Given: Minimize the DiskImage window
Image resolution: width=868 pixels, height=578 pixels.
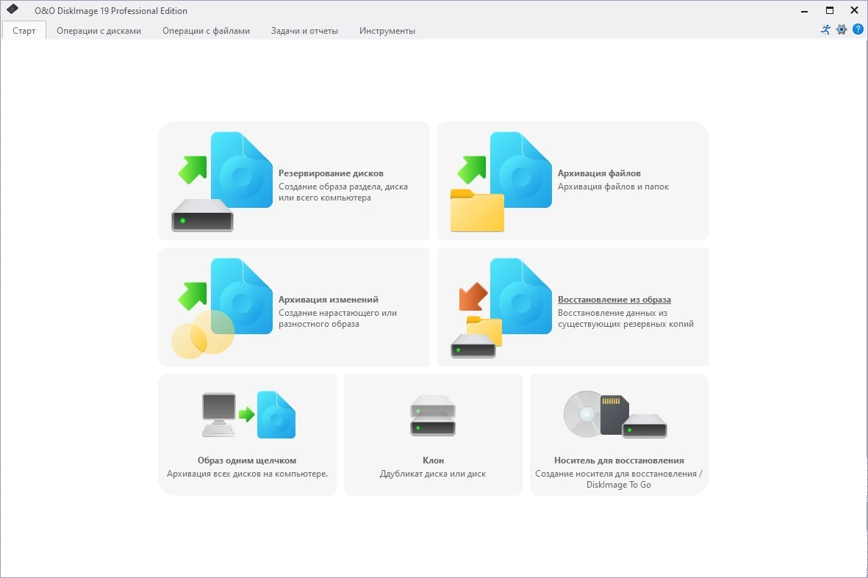Looking at the screenshot, I should pyautogui.click(x=804, y=10).
